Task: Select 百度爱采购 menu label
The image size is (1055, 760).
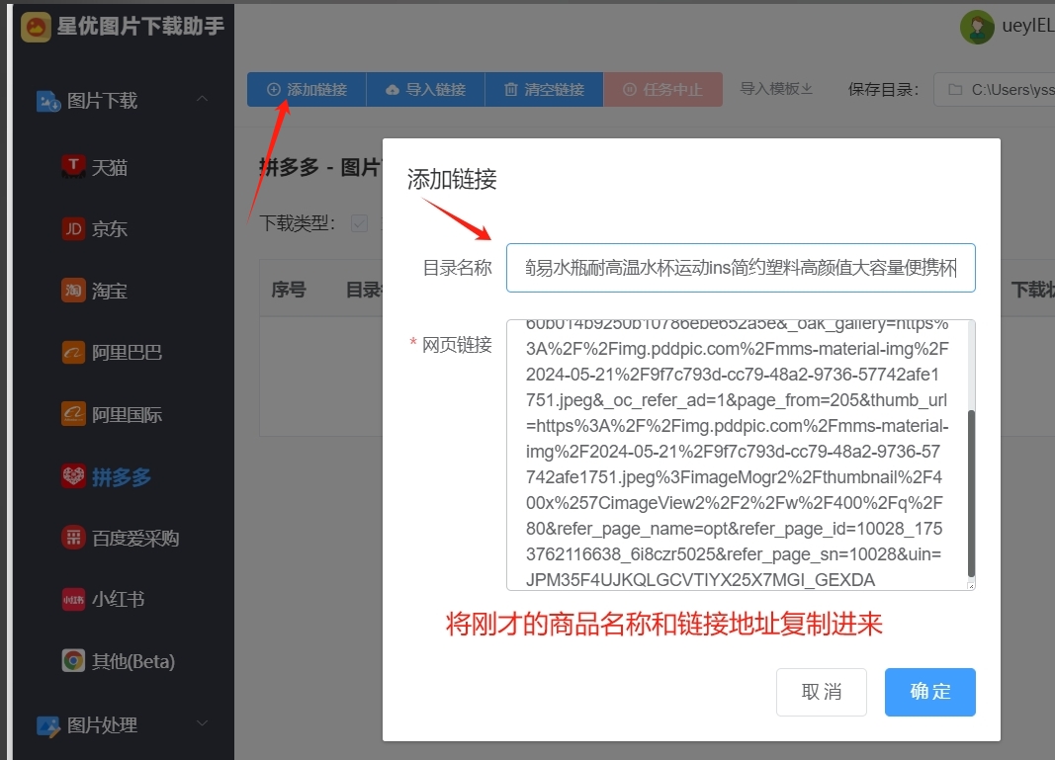Action: pyautogui.click(x=135, y=538)
